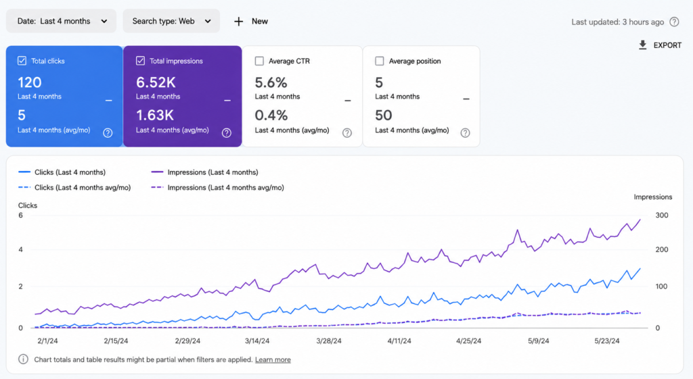Open the Date: Last 4 months filter
This screenshot has width=693, height=379.
tap(61, 21)
